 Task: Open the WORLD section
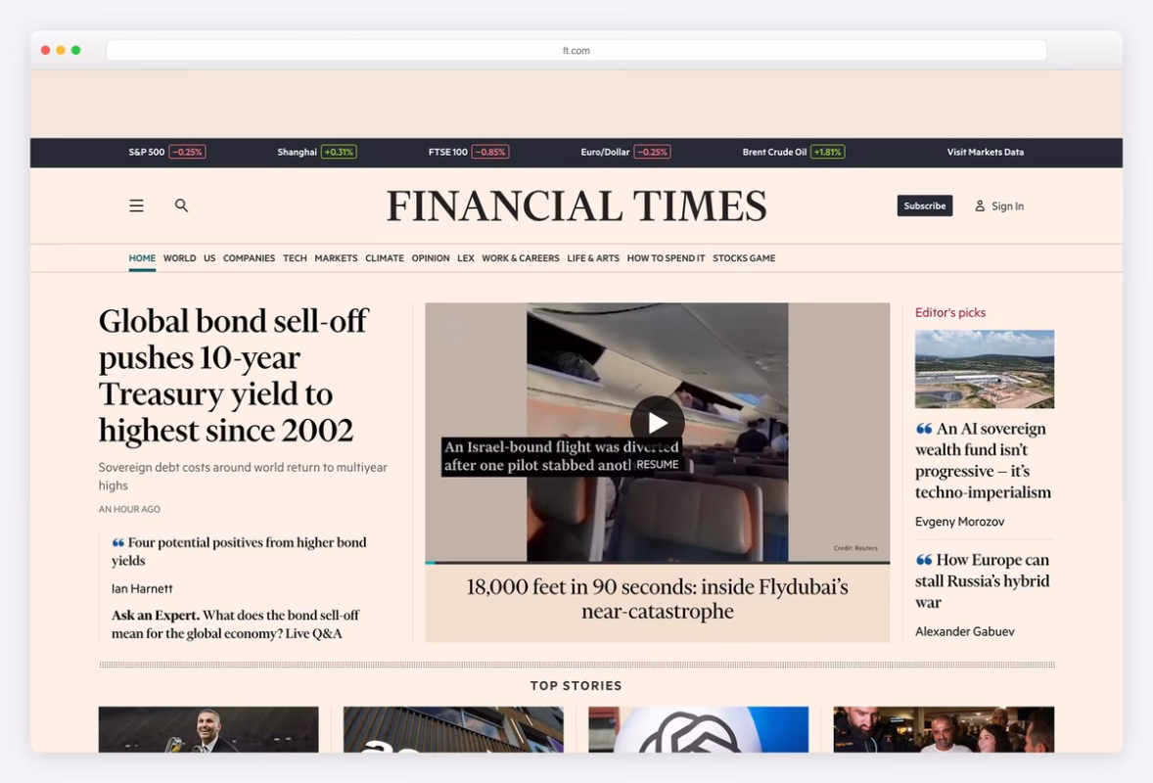pyautogui.click(x=179, y=258)
